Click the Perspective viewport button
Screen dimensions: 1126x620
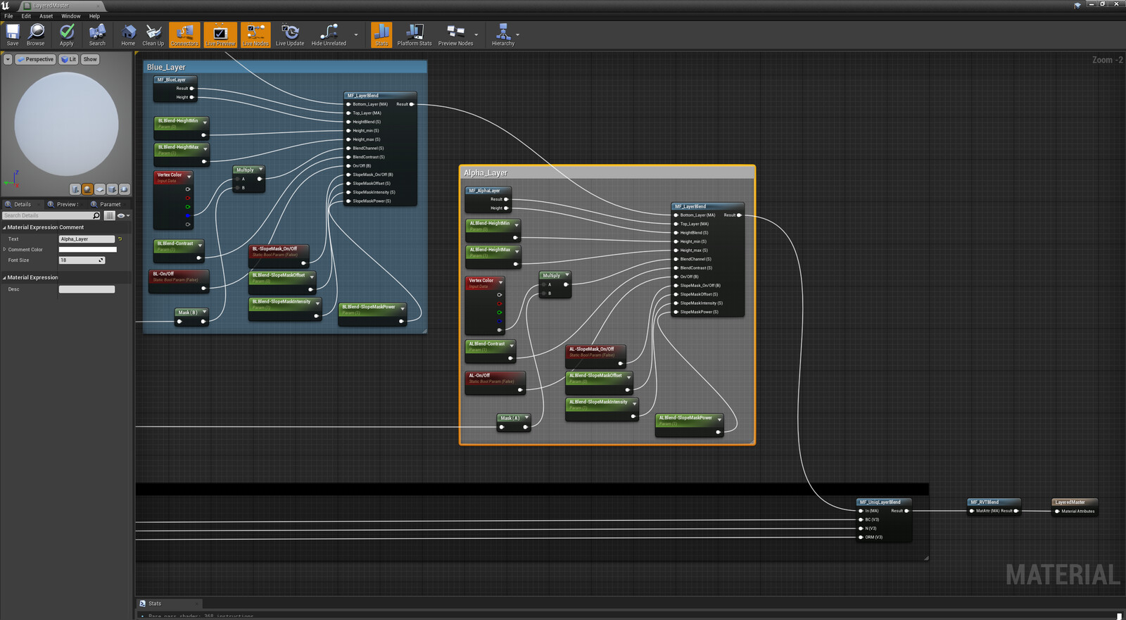(36, 59)
